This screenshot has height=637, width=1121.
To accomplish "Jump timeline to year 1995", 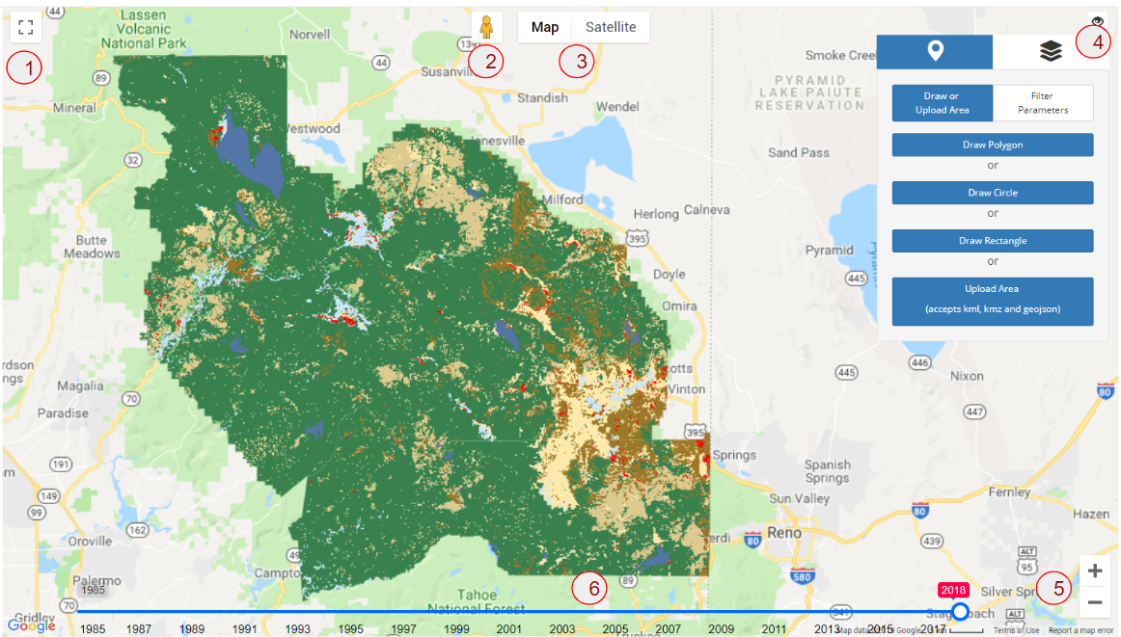I will tap(350, 629).
